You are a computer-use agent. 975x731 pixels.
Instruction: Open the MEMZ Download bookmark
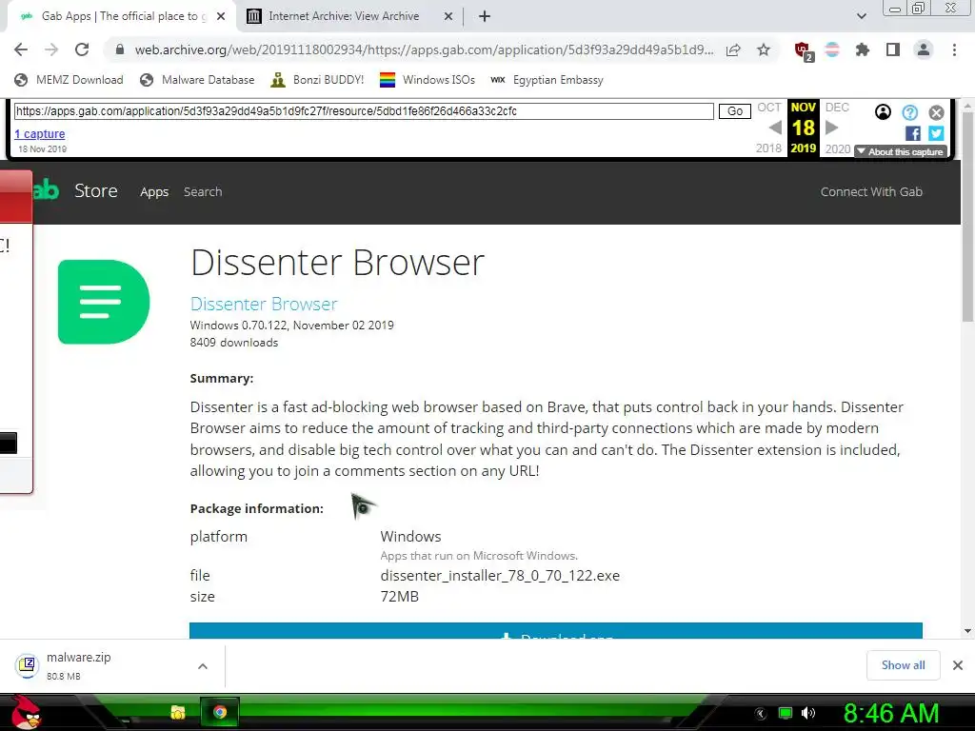pyautogui.click(x=69, y=80)
